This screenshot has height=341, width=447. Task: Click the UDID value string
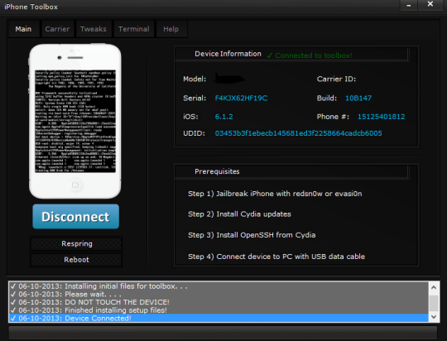click(x=298, y=133)
